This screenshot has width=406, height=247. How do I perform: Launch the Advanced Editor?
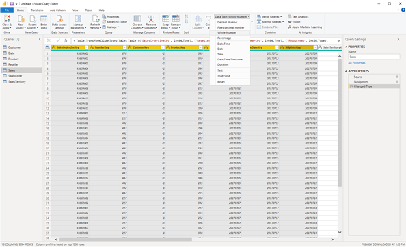(x=115, y=21)
